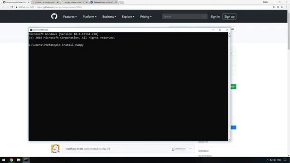Open the Windows notification center icon
290x163 pixels.
(285, 160)
